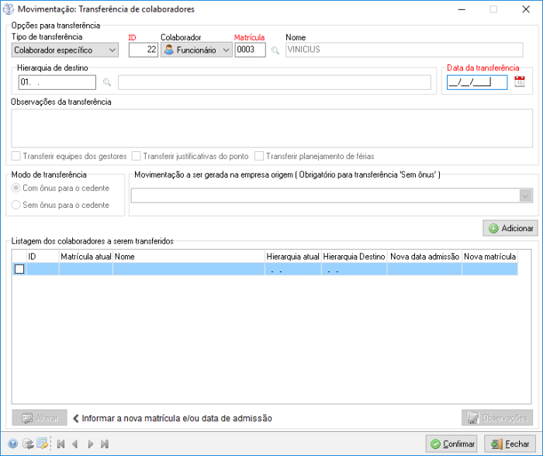Check Transferir justificativas do ponto option
This screenshot has width=543, height=456.
(136, 156)
